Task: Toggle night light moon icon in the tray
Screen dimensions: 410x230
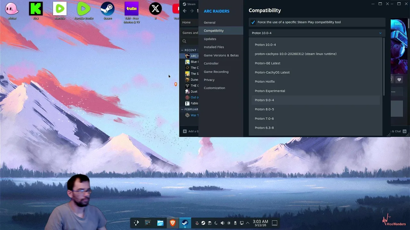Action: [x=216, y=223]
